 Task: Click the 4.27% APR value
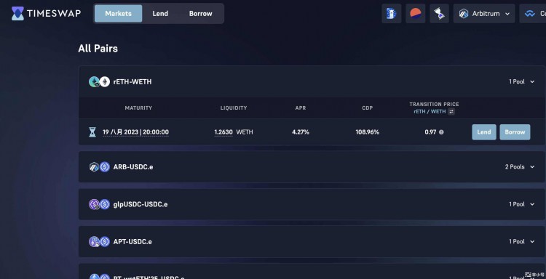[301, 132]
